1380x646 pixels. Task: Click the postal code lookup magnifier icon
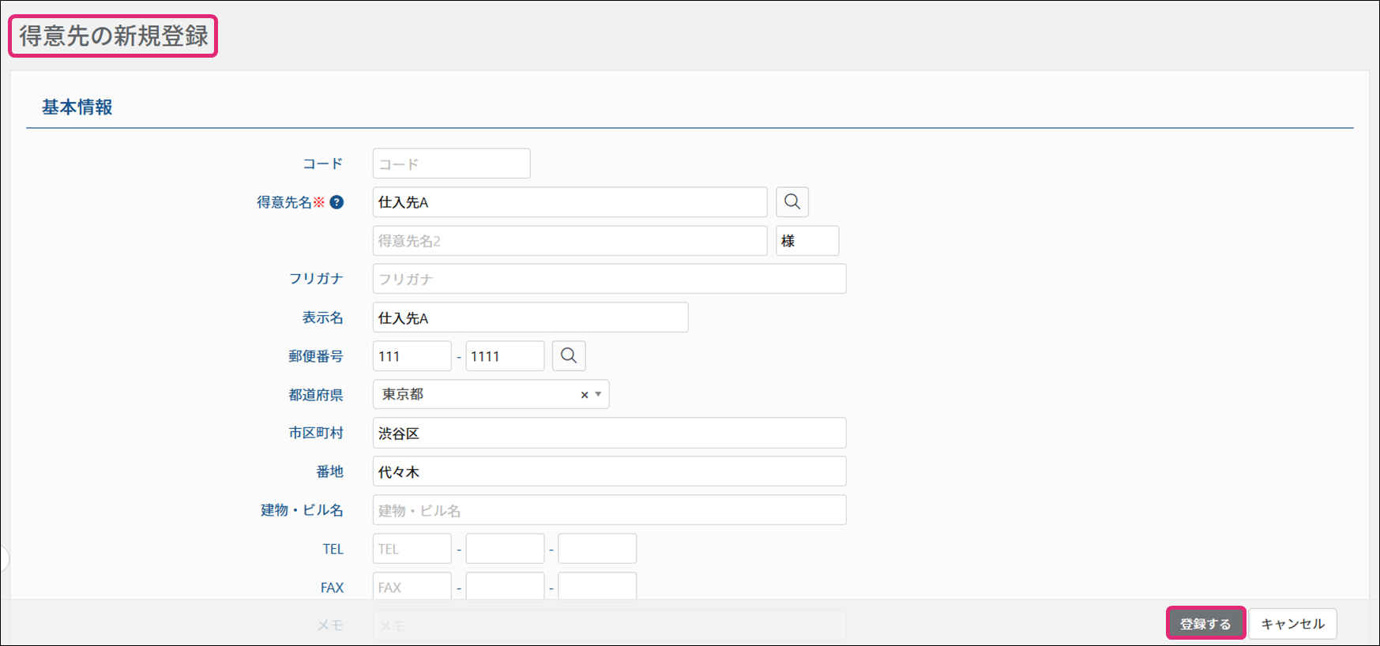click(x=568, y=356)
